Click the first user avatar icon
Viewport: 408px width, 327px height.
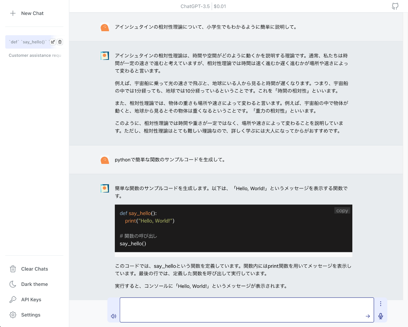tap(105, 27)
